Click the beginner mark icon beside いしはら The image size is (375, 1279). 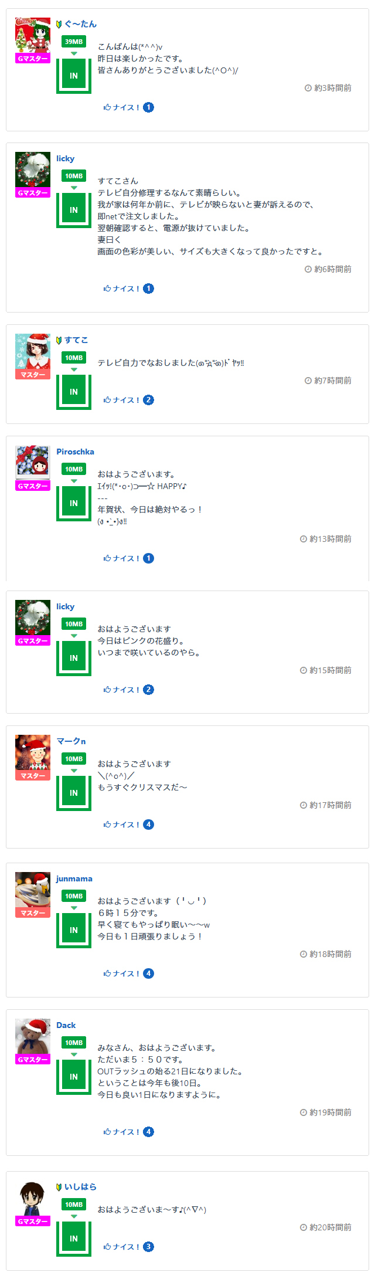tap(59, 1187)
